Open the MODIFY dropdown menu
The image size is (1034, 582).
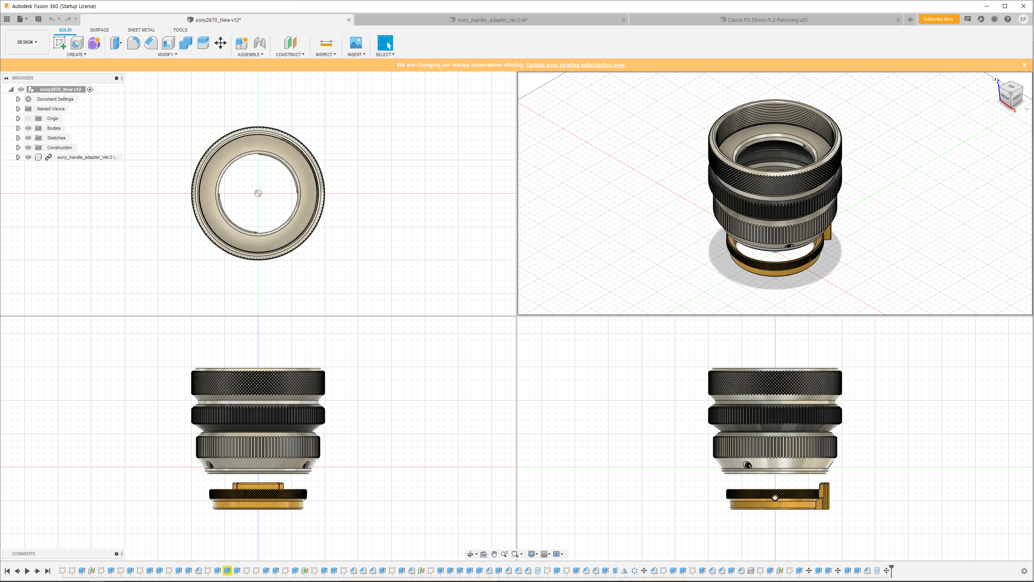tap(167, 55)
